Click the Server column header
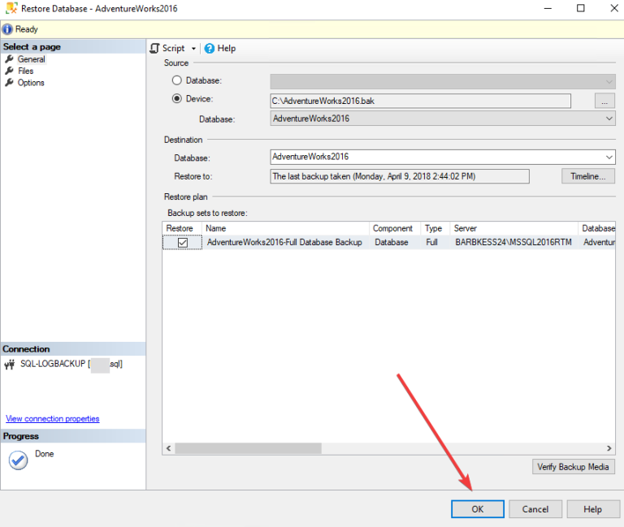The image size is (624, 527). click(x=513, y=228)
